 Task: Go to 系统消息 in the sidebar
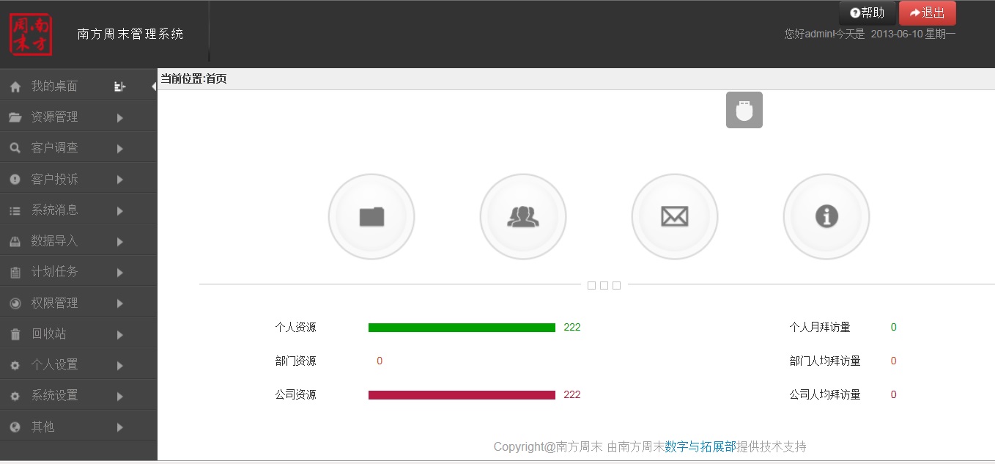(x=54, y=210)
